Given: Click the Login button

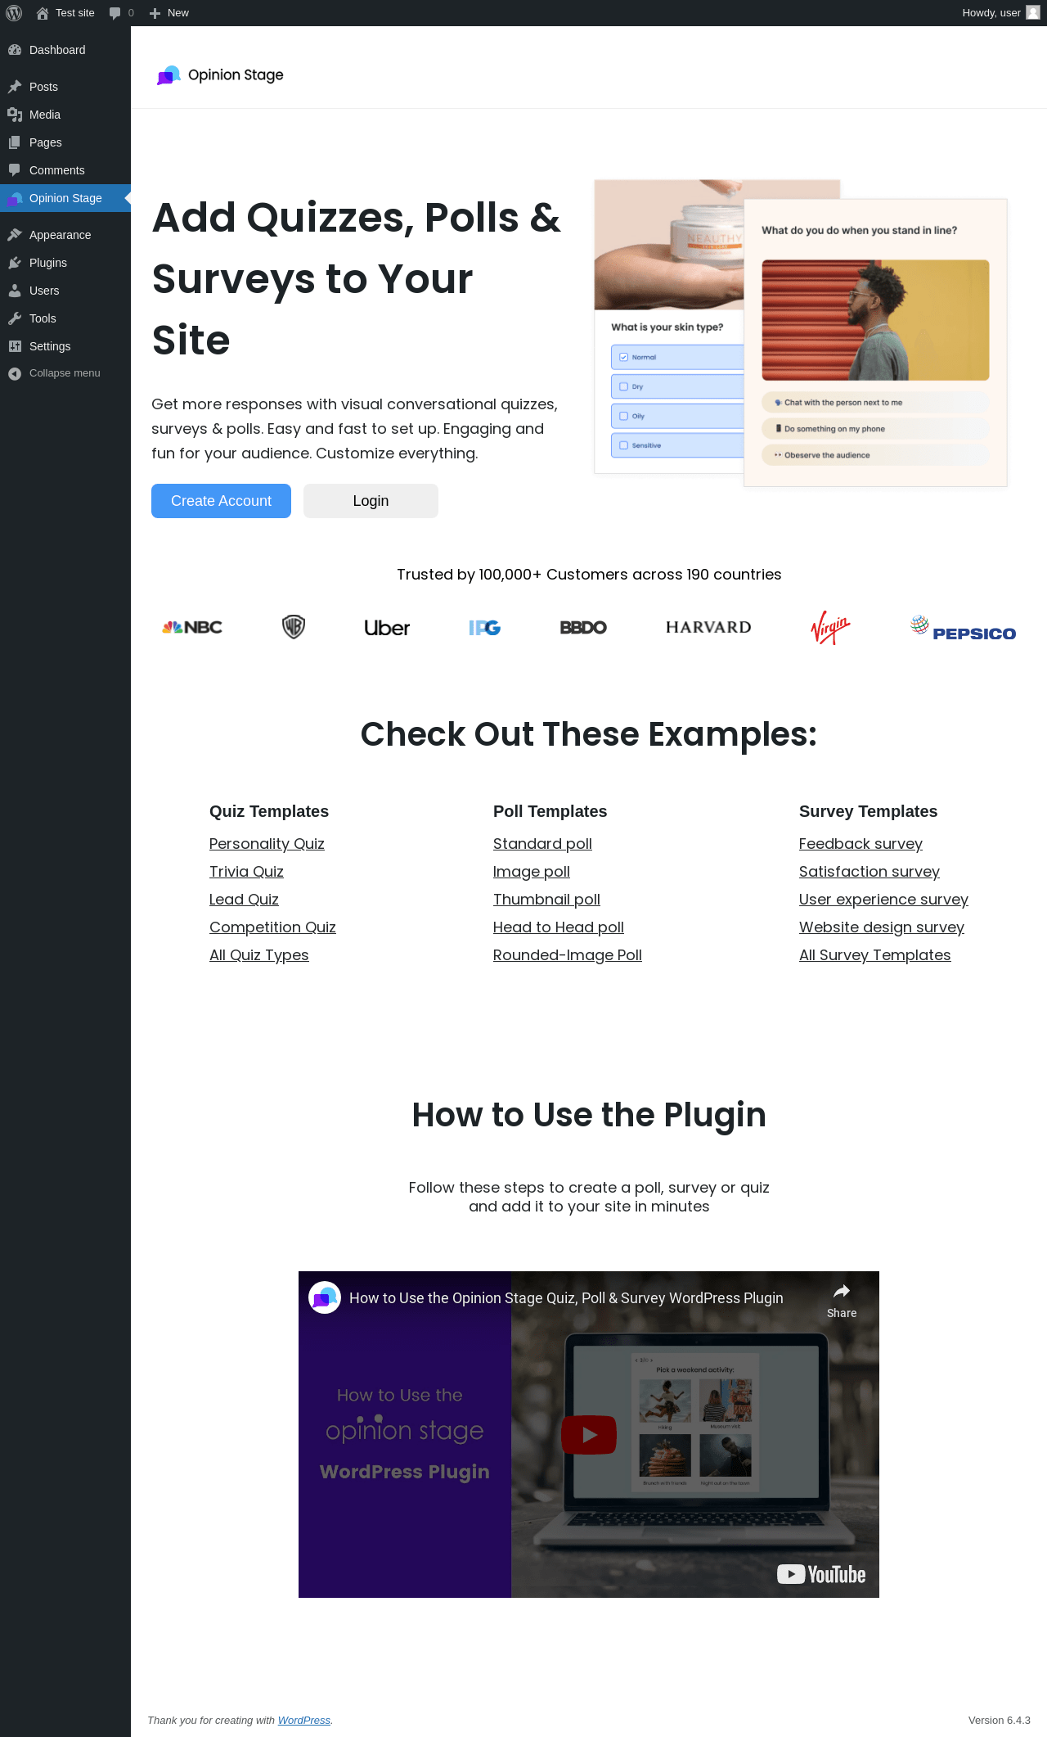Looking at the screenshot, I should pyautogui.click(x=371, y=501).
